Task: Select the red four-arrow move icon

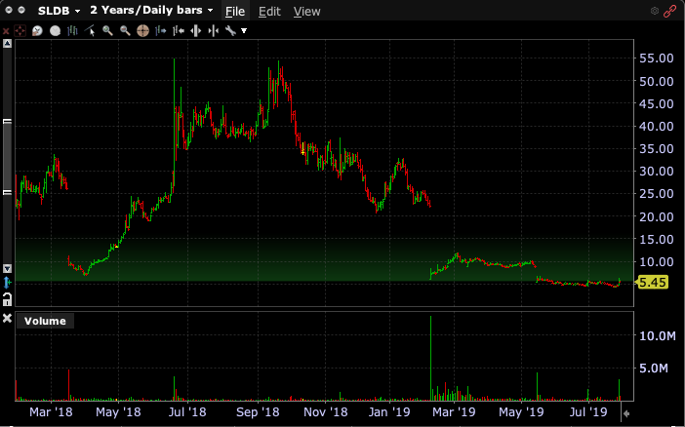Action: tap(20, 31)
